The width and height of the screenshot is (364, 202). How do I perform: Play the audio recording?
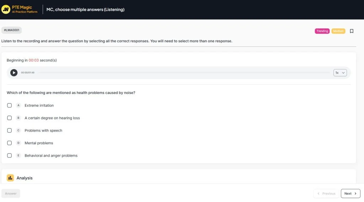tap(14, 73)
